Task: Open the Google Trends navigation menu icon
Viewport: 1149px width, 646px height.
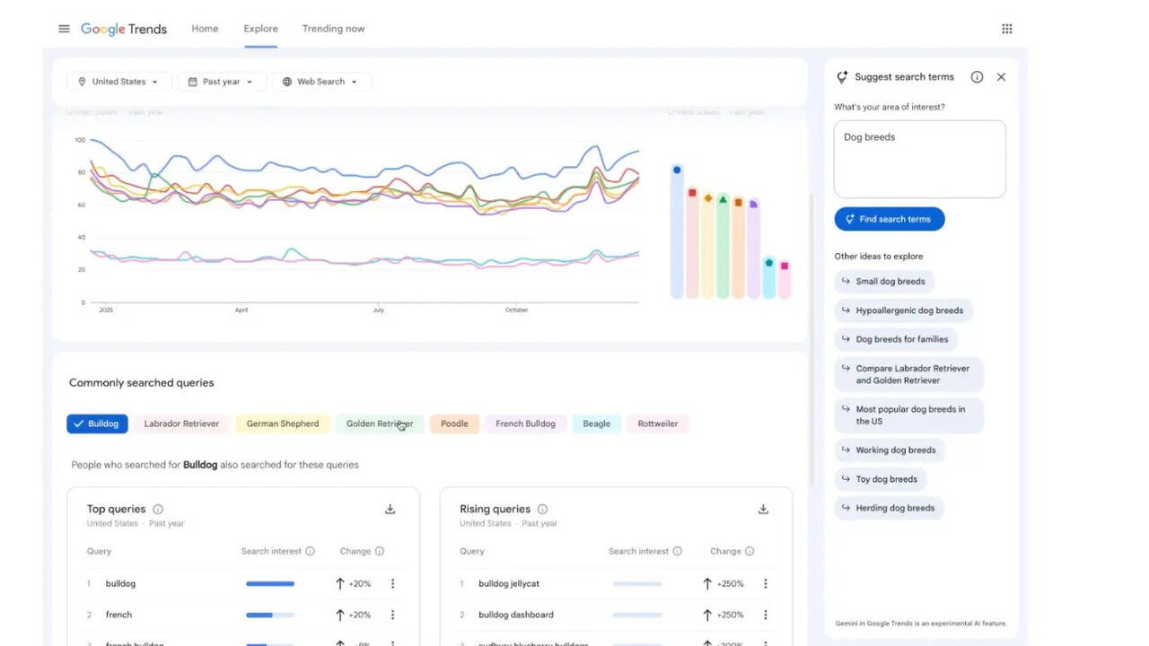Action: (x=63, y=28)
